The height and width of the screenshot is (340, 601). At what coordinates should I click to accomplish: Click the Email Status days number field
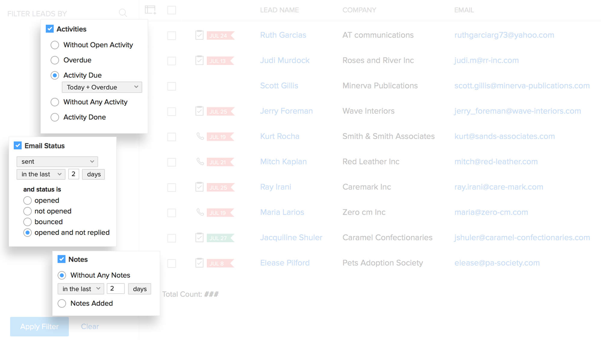click(74, 174)
